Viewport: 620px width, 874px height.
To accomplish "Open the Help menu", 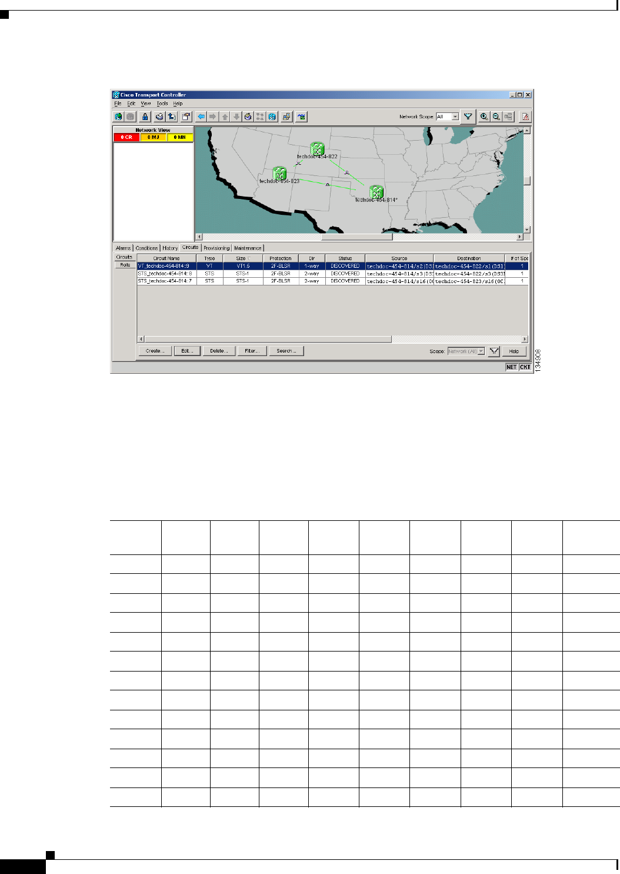I will pos(178,104).
